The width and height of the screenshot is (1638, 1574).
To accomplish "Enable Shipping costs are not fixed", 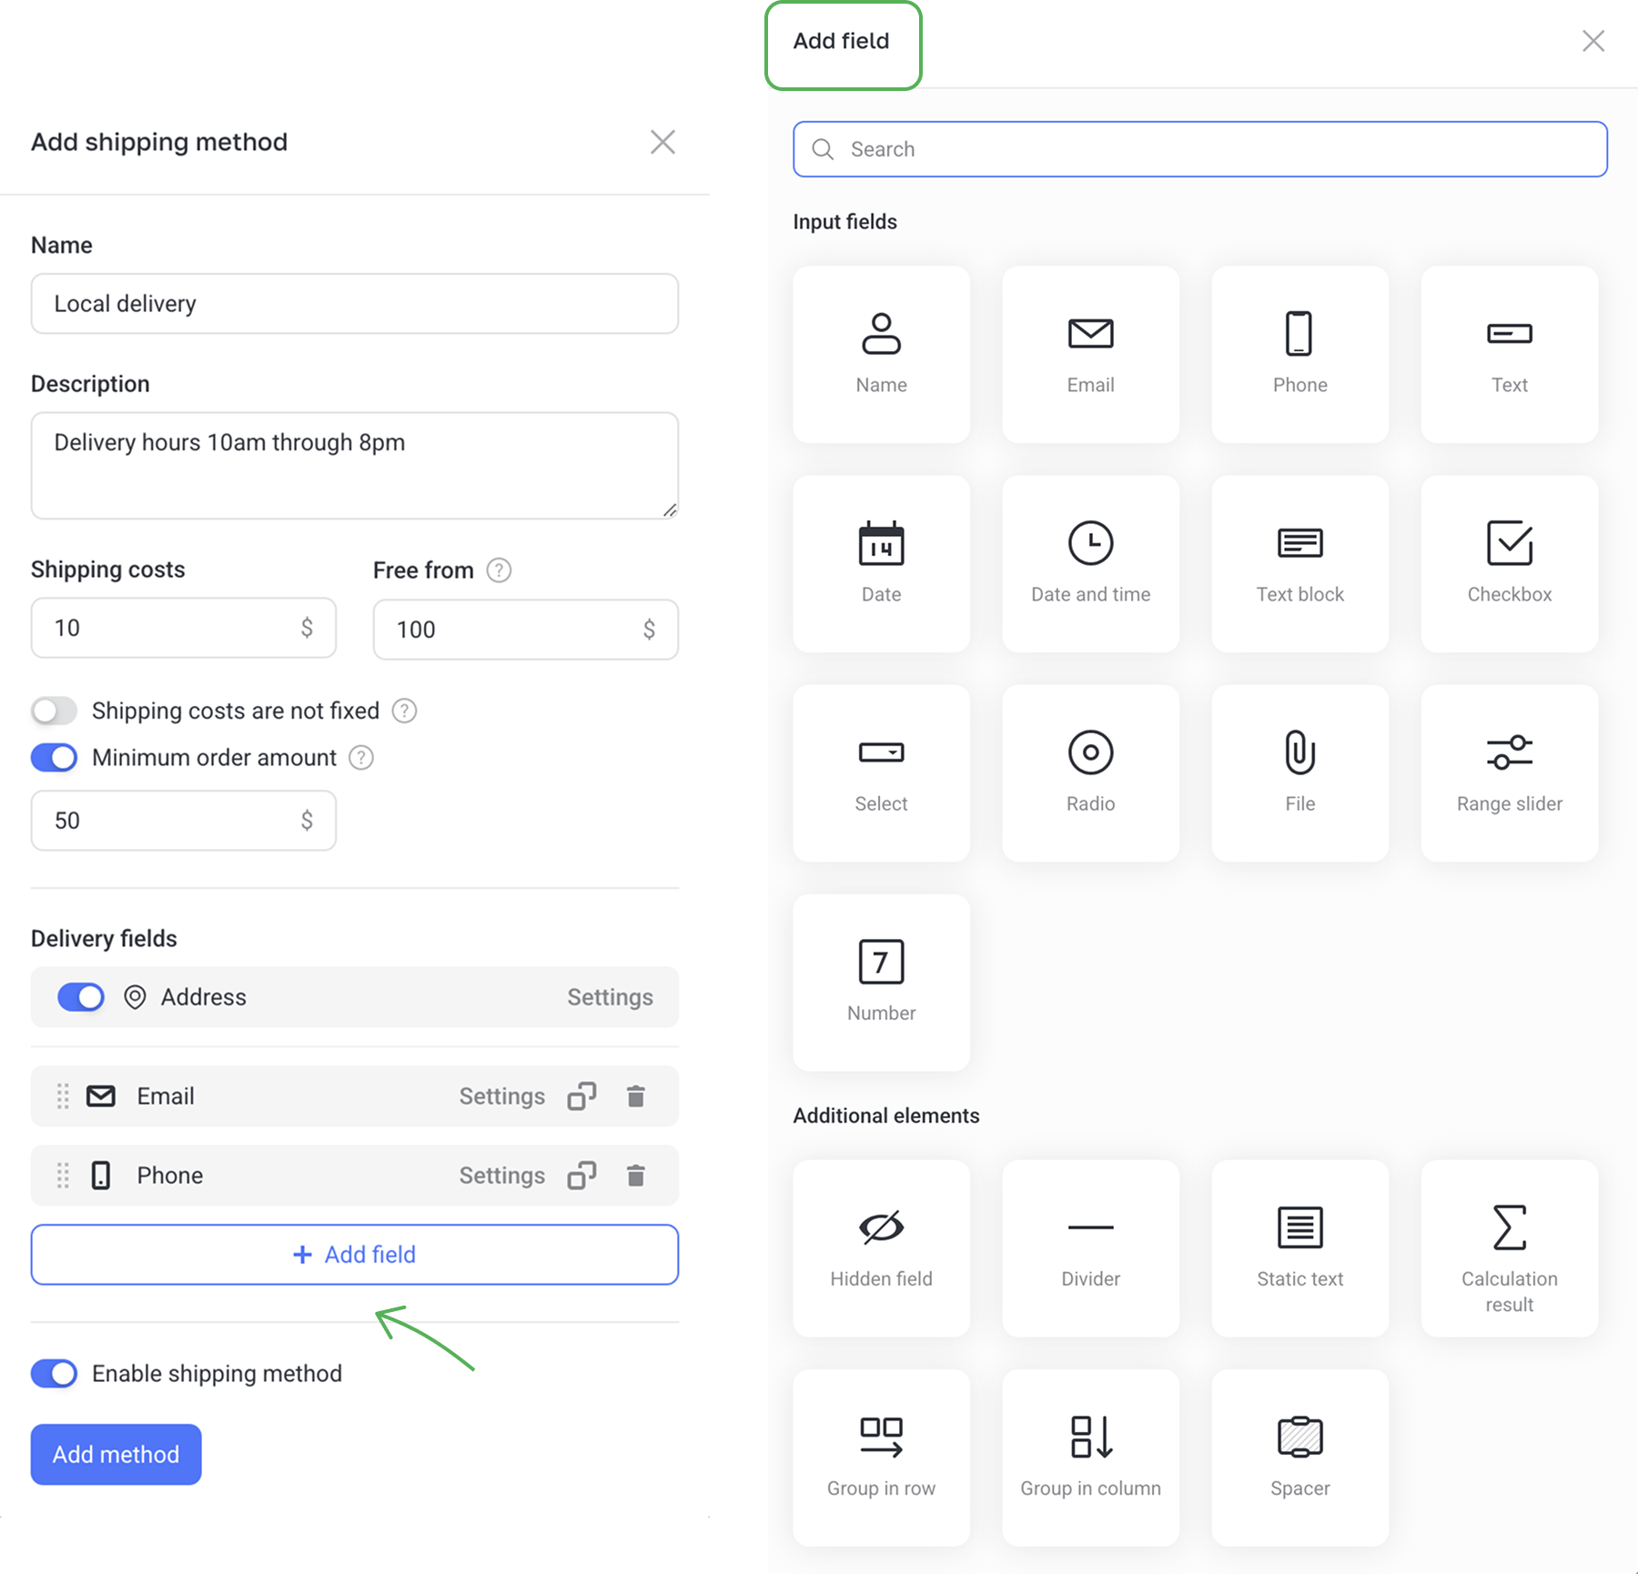I will pyautogui.click(x=55, y=711).
